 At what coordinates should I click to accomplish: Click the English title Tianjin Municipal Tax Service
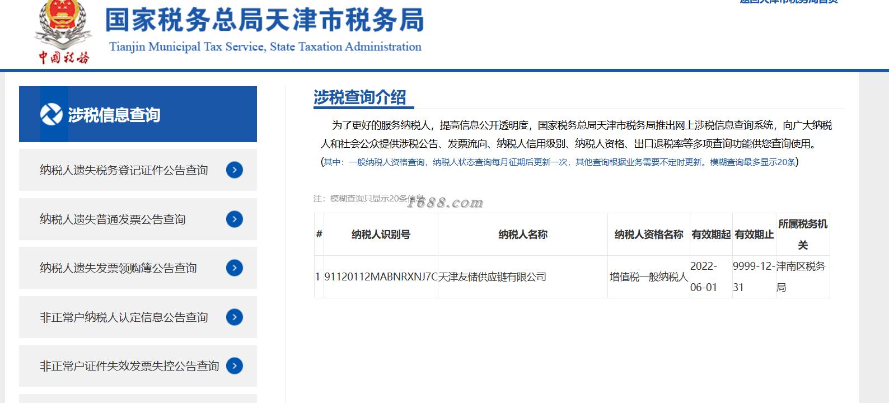265,46
